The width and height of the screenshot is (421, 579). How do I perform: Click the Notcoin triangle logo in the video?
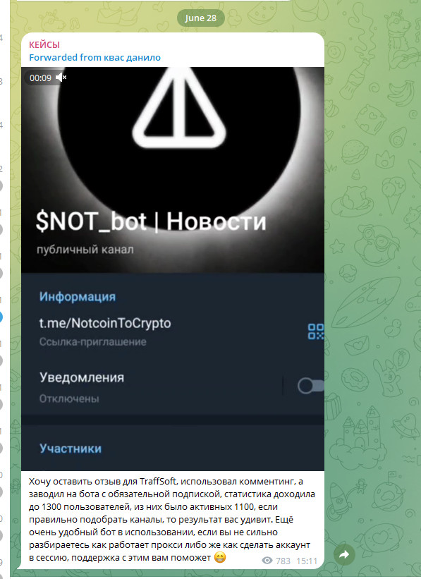(x=179, y=108)
